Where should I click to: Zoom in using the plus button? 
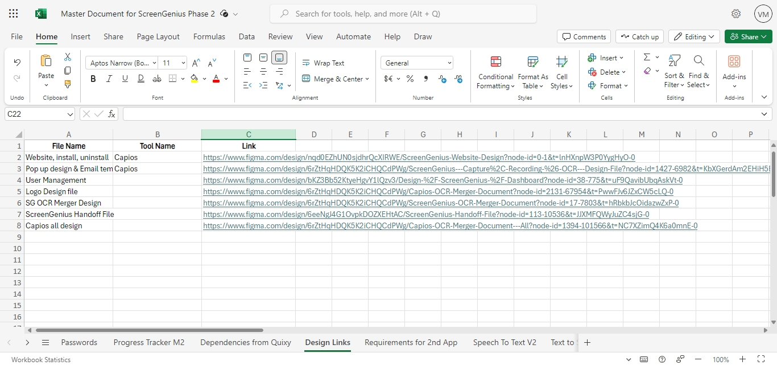[742, 359]
